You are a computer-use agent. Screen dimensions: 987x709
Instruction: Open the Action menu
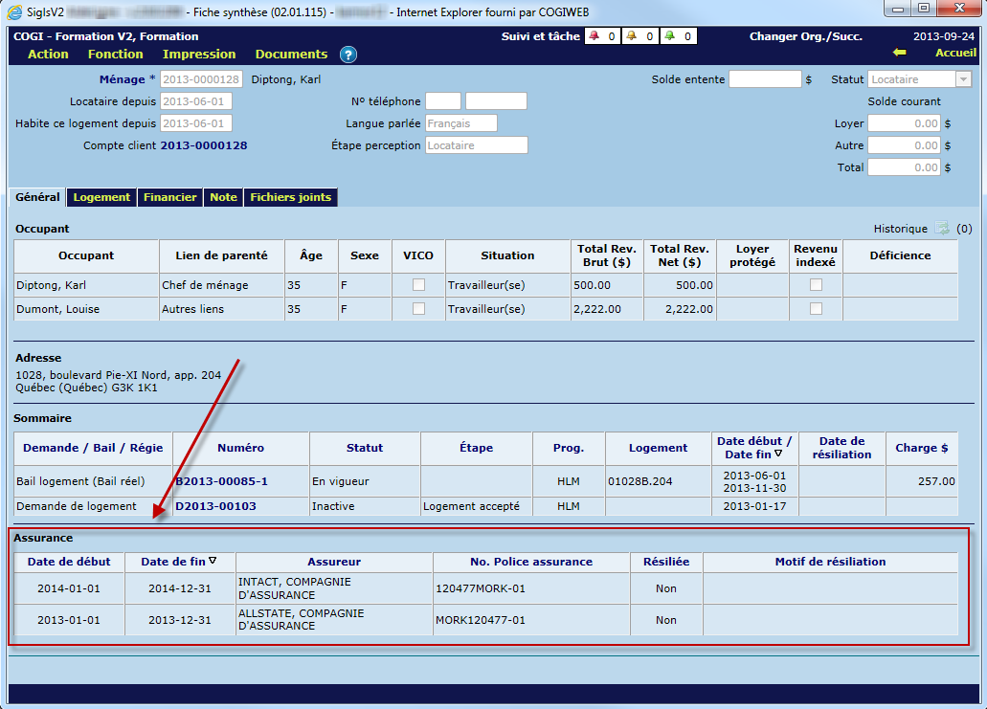coord(48,55)
